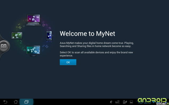Click the "Welcome to MyNet" heading
Screen dimensions: 169x105
87,34
